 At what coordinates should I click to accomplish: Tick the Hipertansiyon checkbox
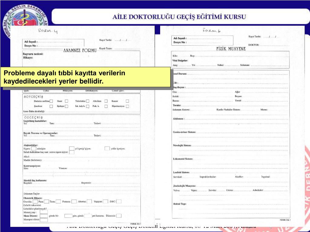[x=127, y=106]
